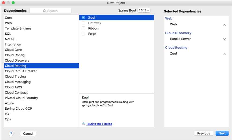
Task: Check the Feign dependency
Action: [84, 34]
